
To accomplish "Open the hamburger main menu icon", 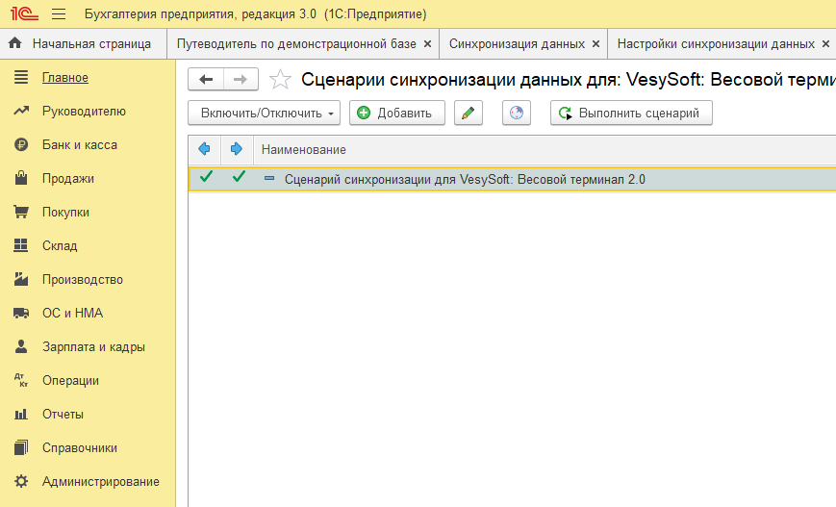I will 58,14.
